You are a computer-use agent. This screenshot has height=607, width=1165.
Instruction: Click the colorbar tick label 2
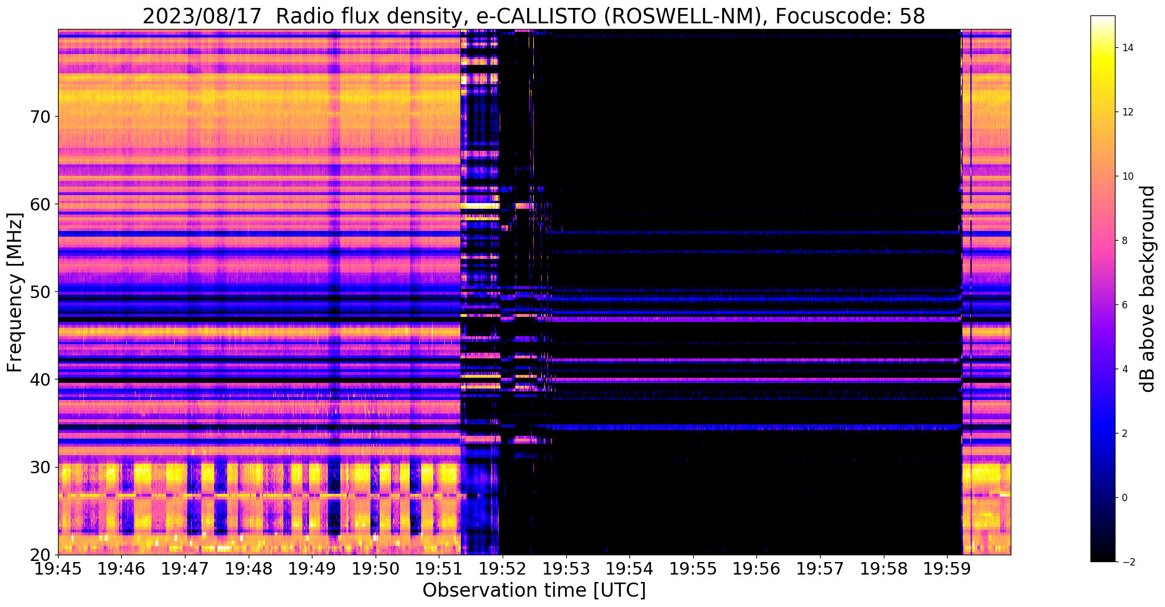click(1124, 433)
